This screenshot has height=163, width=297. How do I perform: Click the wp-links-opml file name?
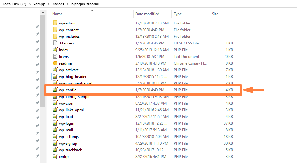click(71, 110)
